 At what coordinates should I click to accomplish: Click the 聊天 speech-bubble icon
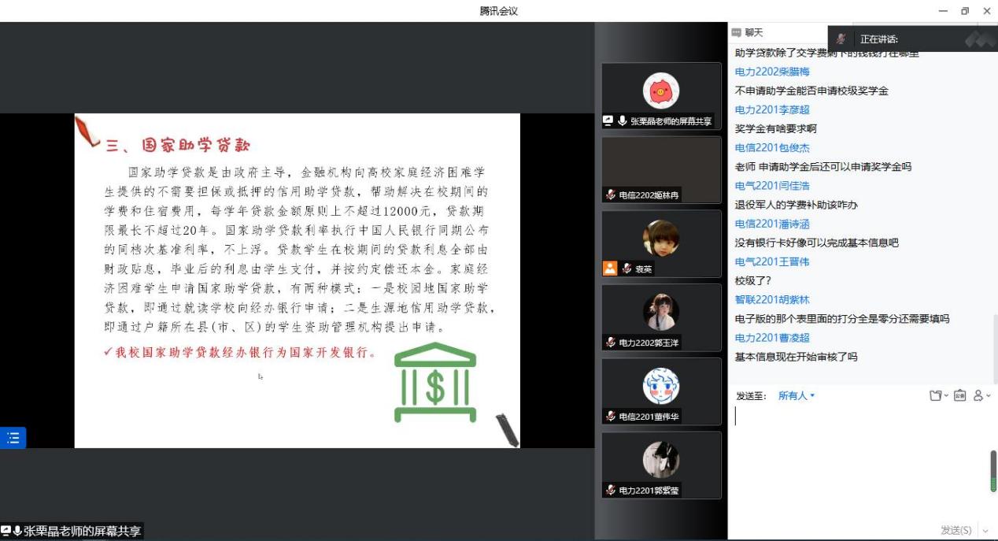pyautogui.click(x=737, y=33)
